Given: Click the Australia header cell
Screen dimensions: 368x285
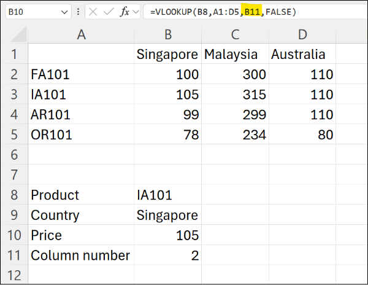Looking at the screenshot, I should coord(302,55).
